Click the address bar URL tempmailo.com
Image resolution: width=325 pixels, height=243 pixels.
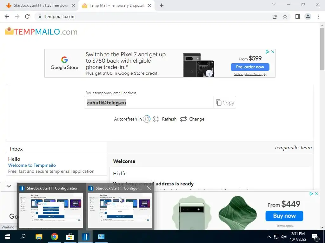point(60,16)
